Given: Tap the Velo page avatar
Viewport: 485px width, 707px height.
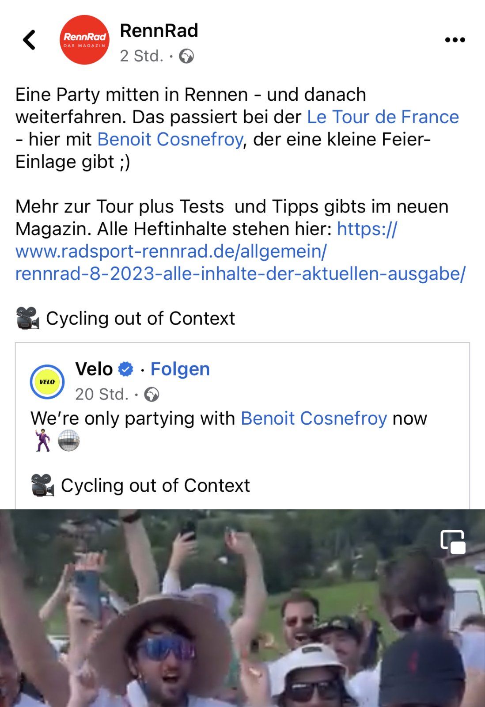Looking at the screenshot, I should click(47, 382).
